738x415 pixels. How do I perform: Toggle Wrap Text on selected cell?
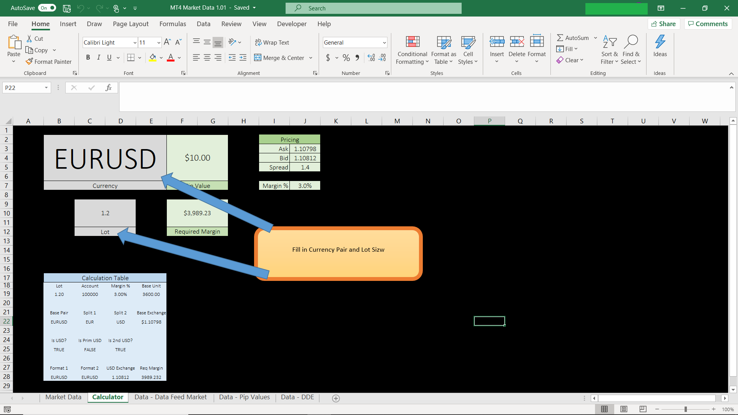coord(272,42)
